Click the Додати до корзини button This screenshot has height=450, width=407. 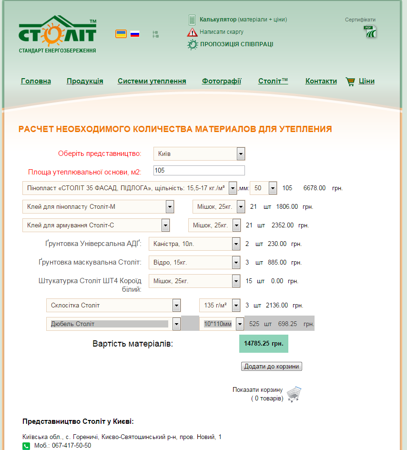[x=271, y=367]
